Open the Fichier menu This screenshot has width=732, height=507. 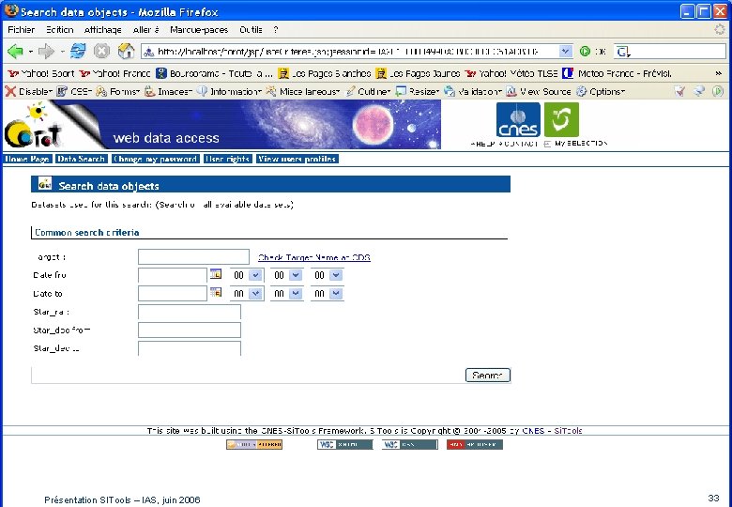click(x=21, y=30)
